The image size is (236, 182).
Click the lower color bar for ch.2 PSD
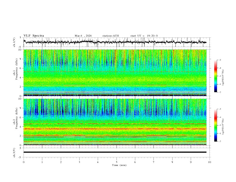click(215, 125)
